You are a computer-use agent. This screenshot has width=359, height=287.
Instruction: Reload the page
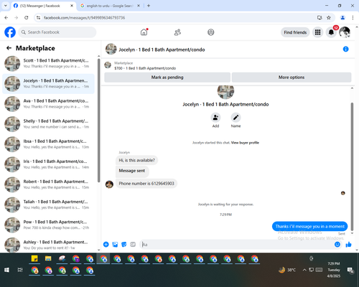pos(27,17)
